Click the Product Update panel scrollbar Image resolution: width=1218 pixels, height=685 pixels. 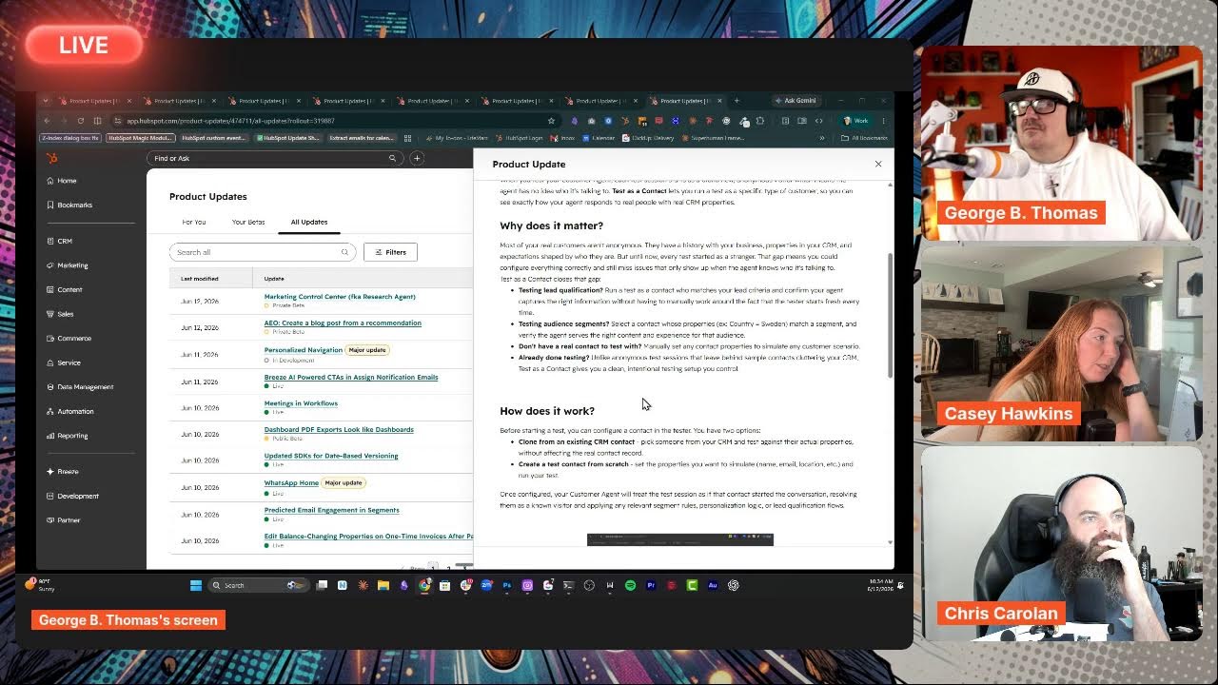pos(891,314)
